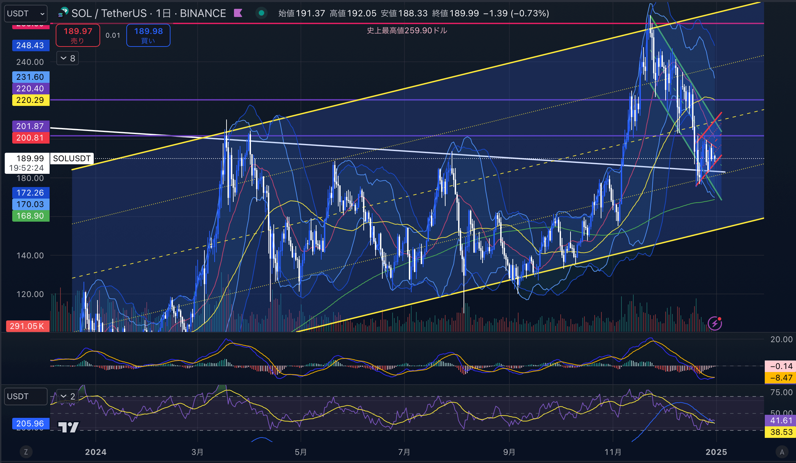
Task: Select the red 200.81 price label
Action: (x=31, y=138)
